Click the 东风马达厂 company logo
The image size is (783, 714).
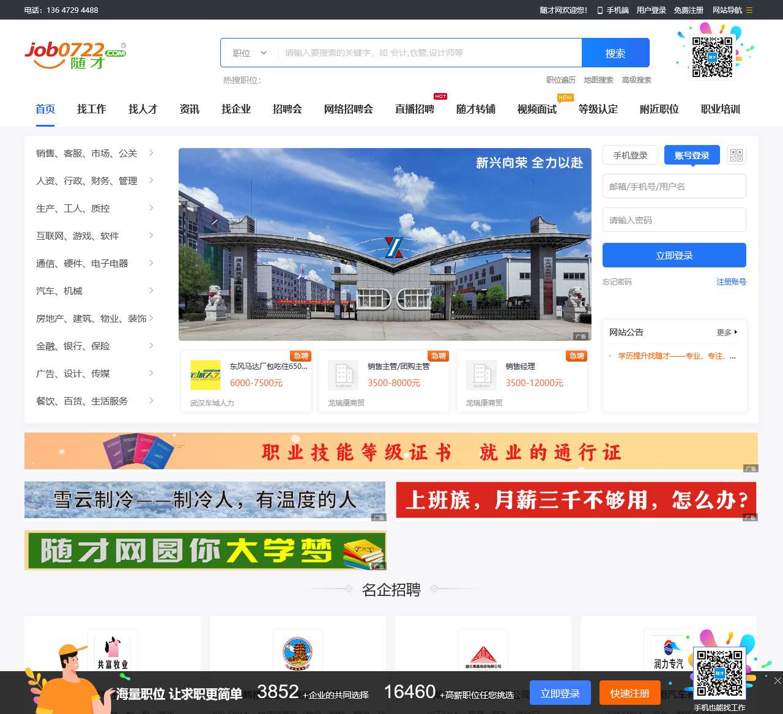[206, 375]
